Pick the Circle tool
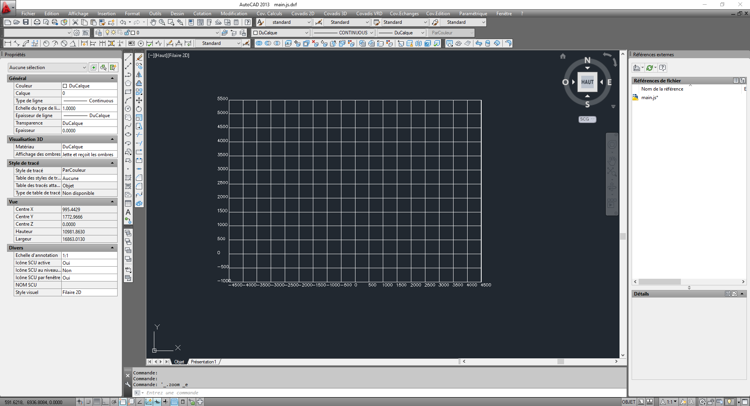Image resolution: width=750 pixels, height=406 pixels. tap(128, 109)
